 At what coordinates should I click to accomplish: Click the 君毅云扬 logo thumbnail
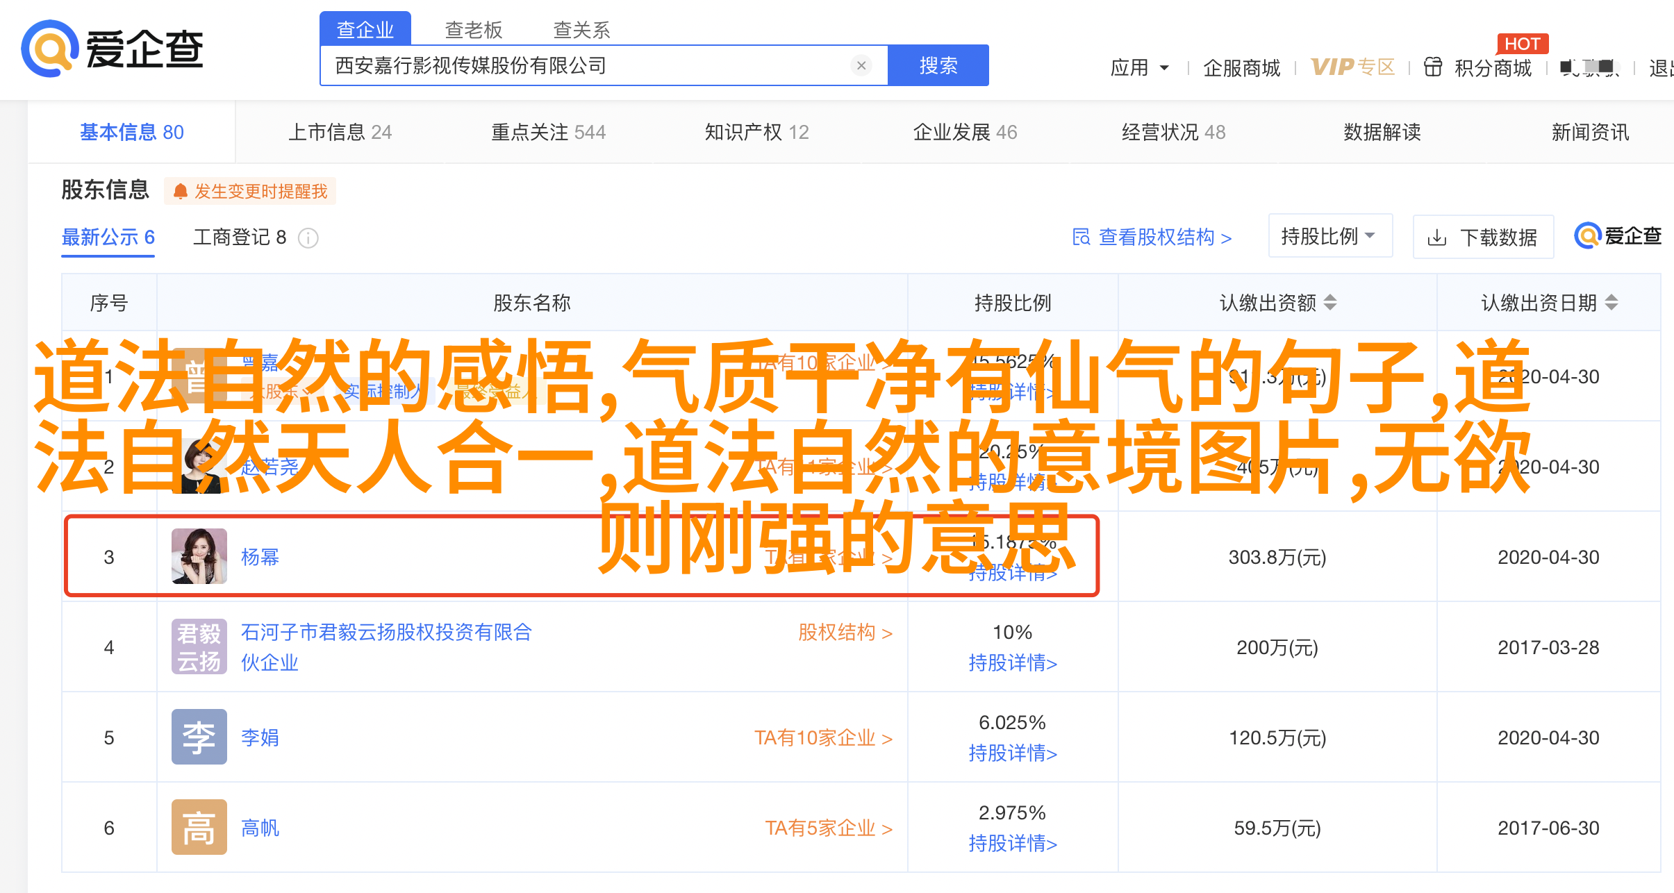click(199, 646)
